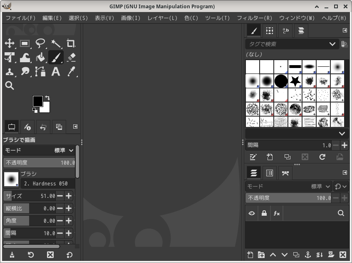Viewport: 352px width, 263px height.
Task: Open the paint mode 標準 dropdown
Action: click(x=64, y=150)
